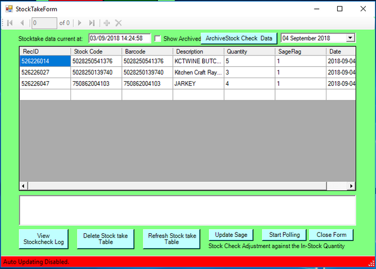This screenshot has height=269, width=376.
Task: Click the move first record navigator icon
Action: pyautogui.click(x=10, y=23)
